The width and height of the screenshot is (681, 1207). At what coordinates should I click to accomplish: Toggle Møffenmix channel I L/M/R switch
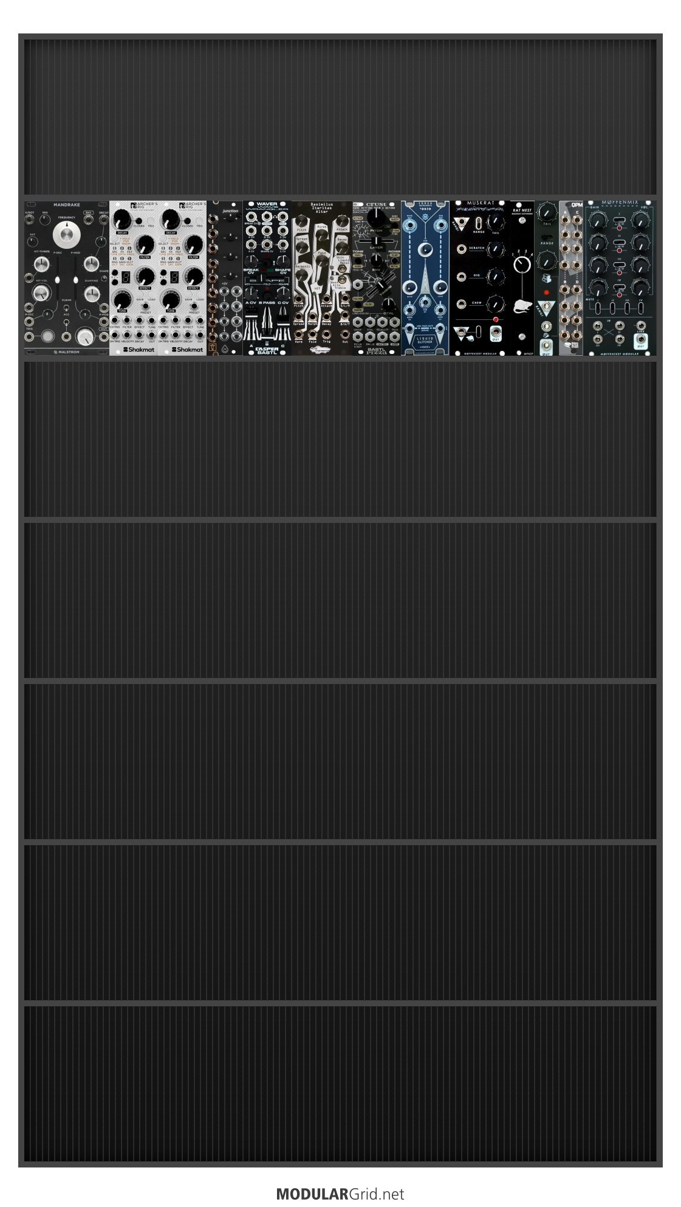[x=619, y=220]
